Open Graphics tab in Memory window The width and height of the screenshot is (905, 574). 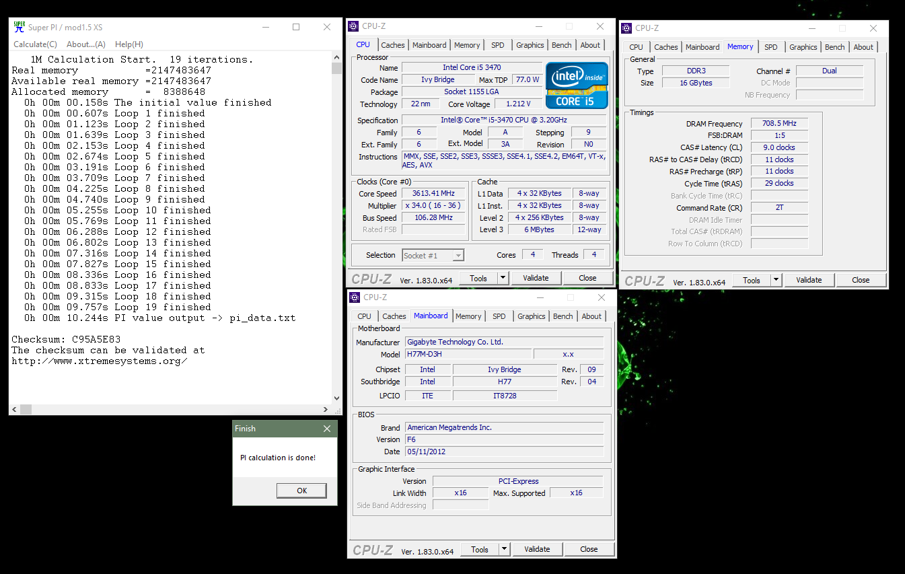[x=803, y=47]
